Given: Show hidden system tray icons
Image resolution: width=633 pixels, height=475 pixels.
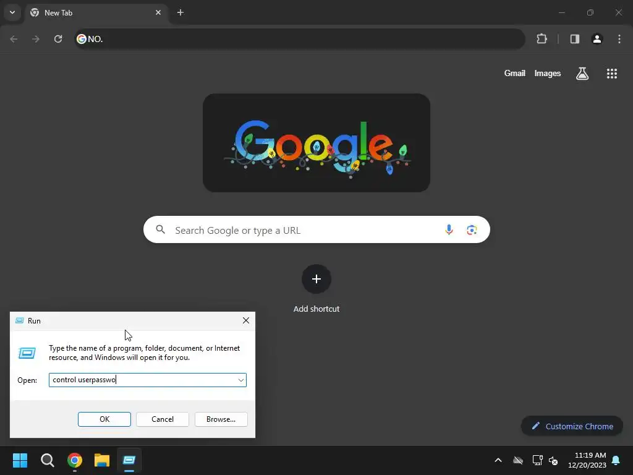Looking at the screenshot, I should click(498, 460).
